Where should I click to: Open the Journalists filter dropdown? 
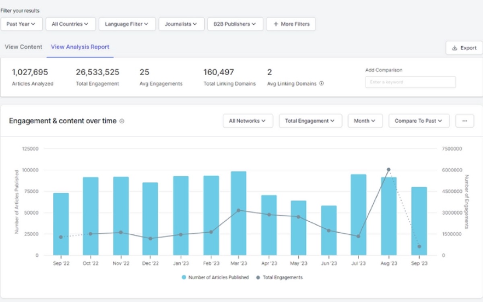[182, 24]
